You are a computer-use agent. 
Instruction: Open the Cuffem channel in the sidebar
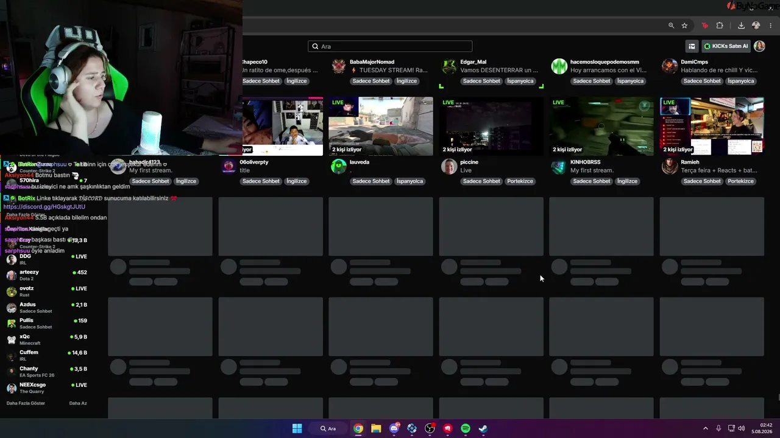(47, 355)
